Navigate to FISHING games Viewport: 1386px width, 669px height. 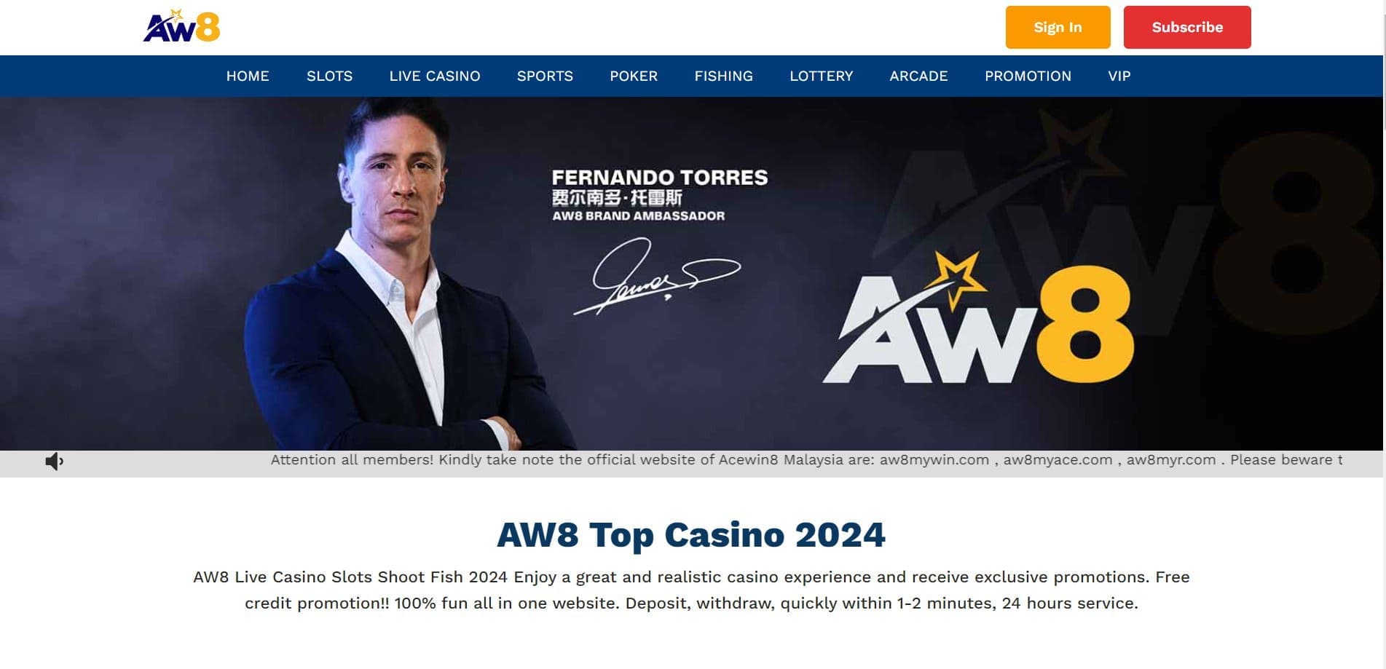723,76
